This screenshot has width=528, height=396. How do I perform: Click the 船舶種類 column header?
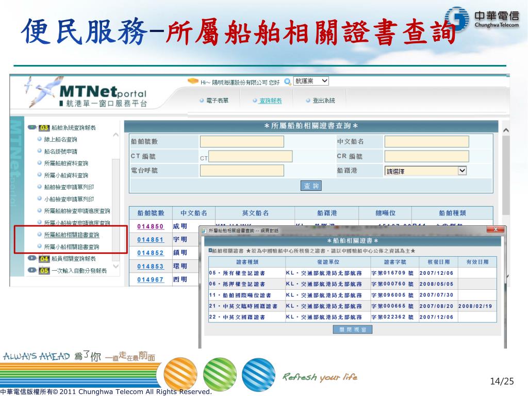[452, 213]
